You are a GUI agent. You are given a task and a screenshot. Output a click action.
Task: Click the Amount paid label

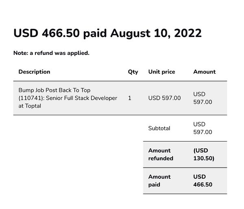click(x=159, y=181)
